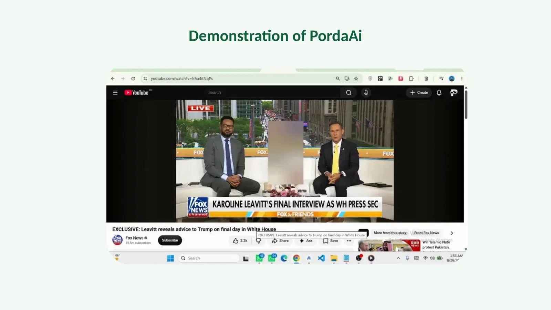Share this video
This screenshot has height=310, width=551.
click(280, 241)
